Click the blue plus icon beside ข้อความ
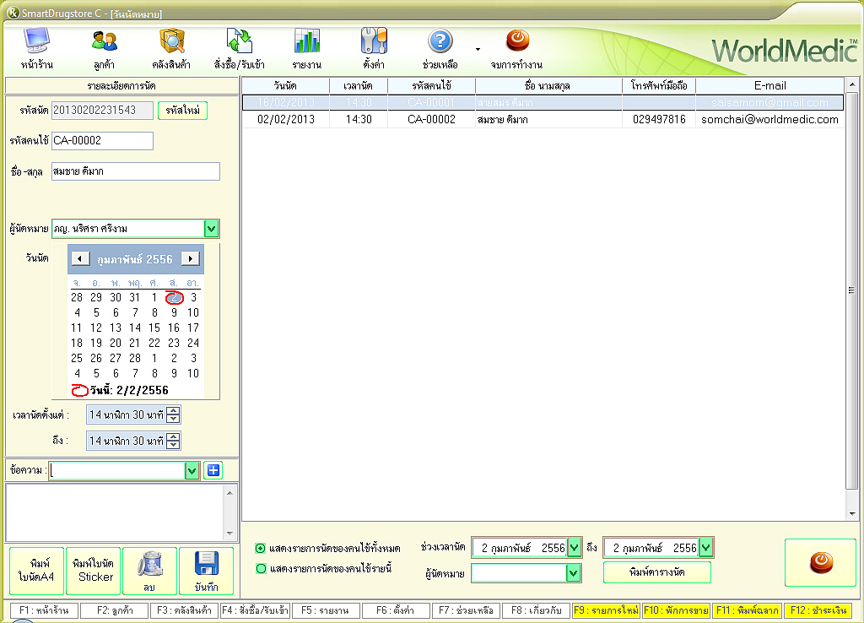The image size is (864, 623). (213, 470)
